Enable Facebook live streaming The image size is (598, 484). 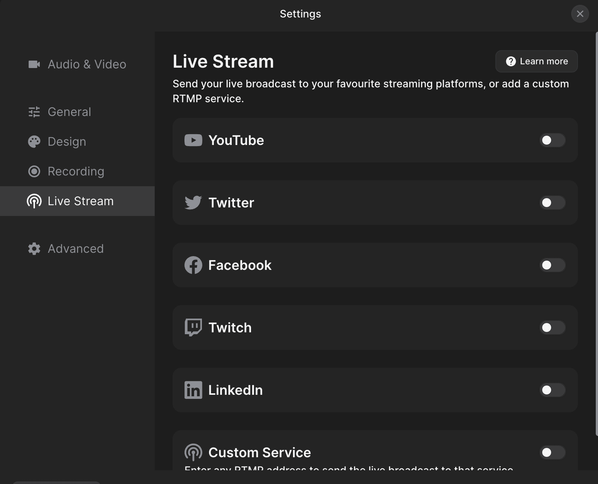point(552,265)
